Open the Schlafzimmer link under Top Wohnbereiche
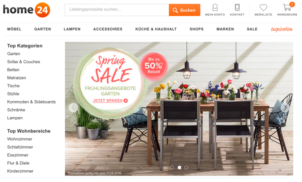 pyautogui.click(x=20, y=147)
